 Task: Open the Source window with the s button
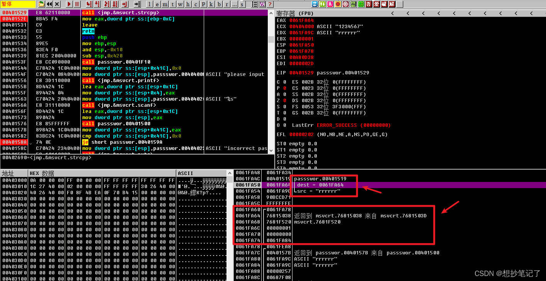pos(242,4)
